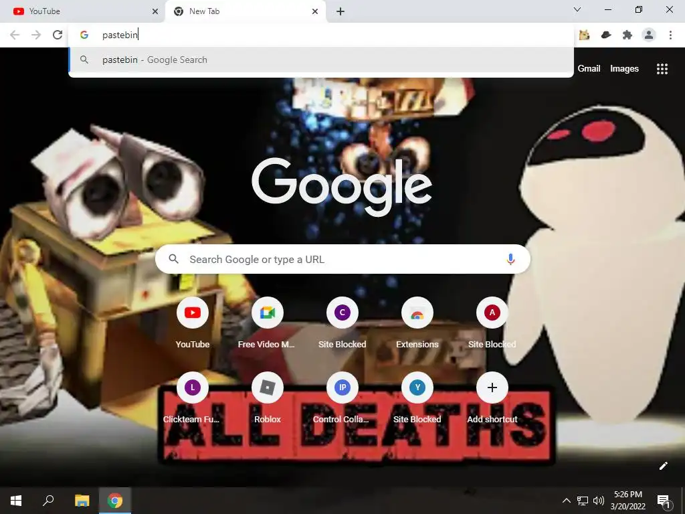The image size is (685, 514).
Task: Open the Google apps grid
Action: tap(662, 69)
